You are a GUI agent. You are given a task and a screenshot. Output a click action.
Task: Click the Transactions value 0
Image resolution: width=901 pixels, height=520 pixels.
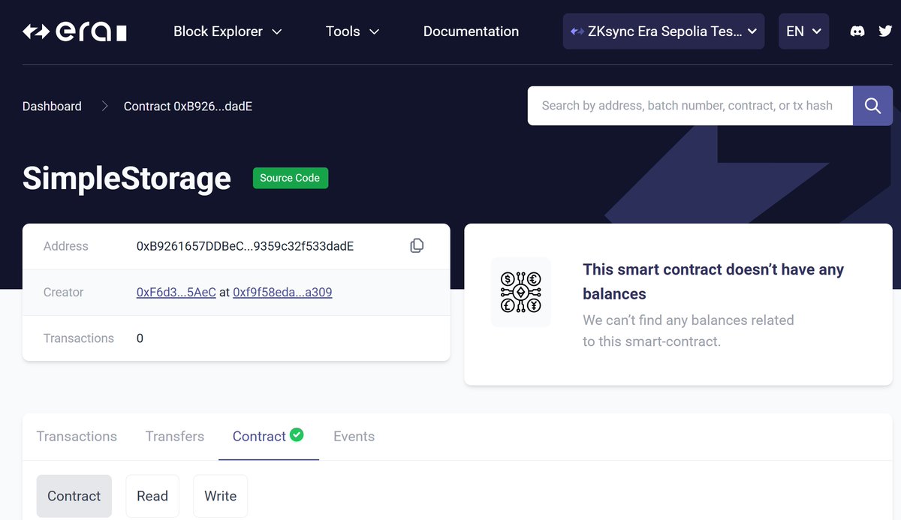[140, 338]
